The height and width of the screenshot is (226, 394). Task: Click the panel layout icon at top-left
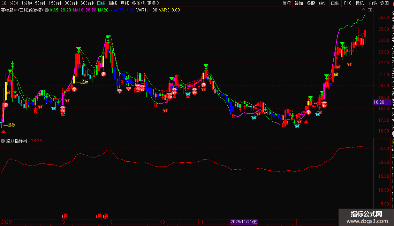pos(4,3)
